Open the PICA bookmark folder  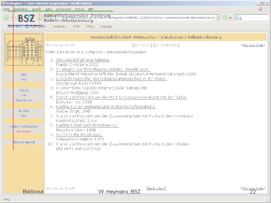point(87,26)
